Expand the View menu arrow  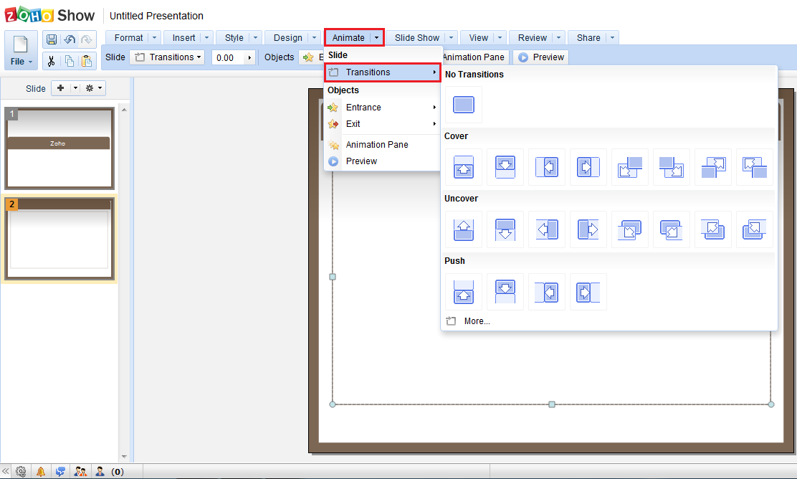500,37
